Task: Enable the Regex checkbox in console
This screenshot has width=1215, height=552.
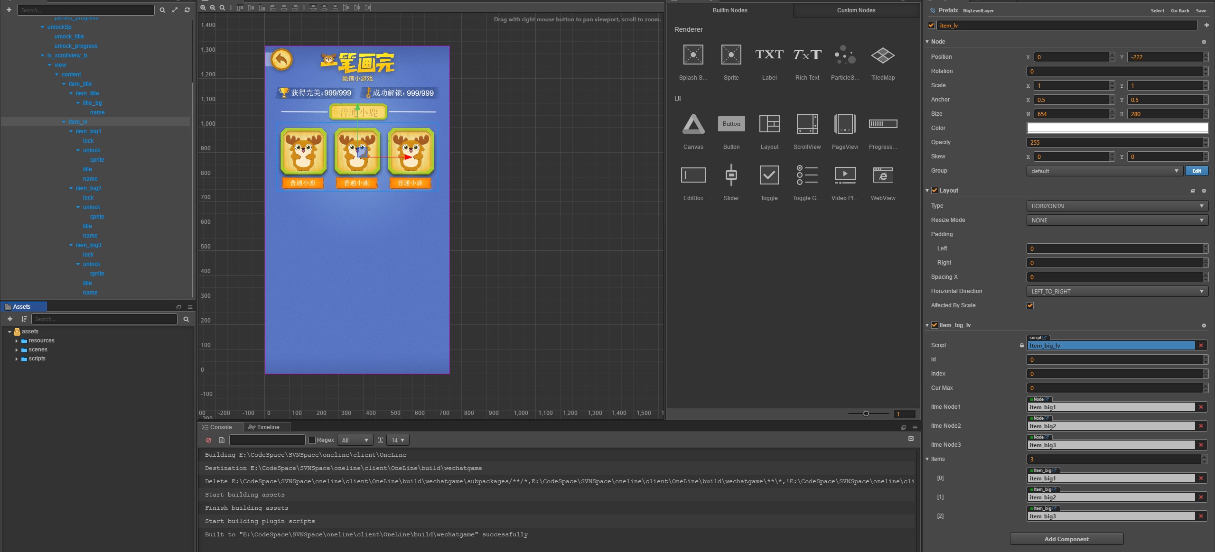Action: click(312, 440)
